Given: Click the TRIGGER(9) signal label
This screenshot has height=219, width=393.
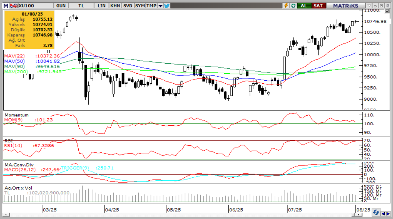Looking at the screenshot, I should (x=75, y=168).
